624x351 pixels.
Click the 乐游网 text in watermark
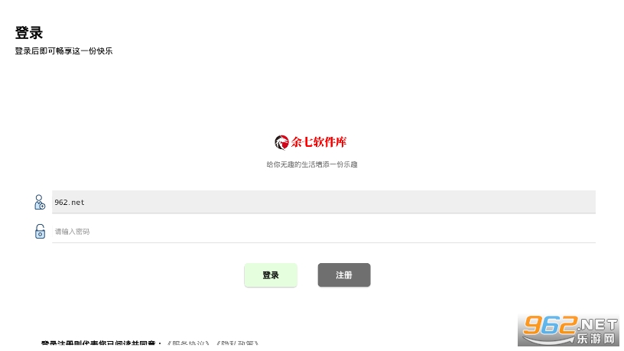tap(596, 339)
